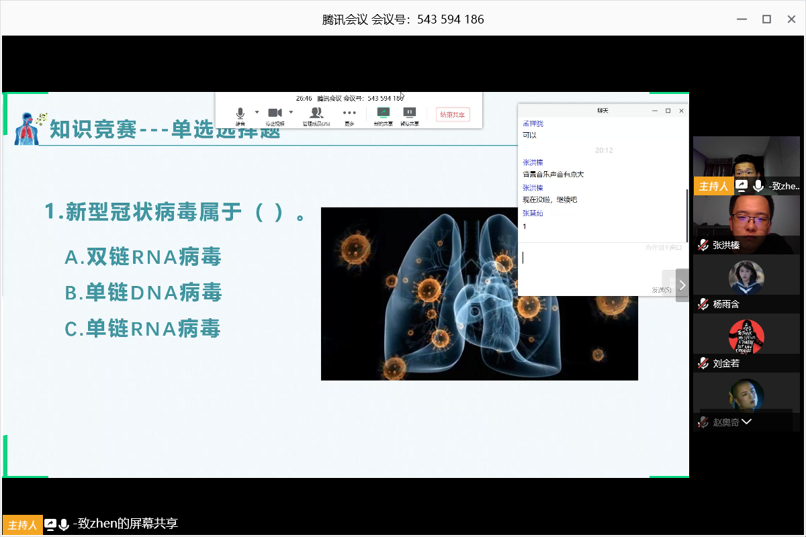Pause sharing with the pause icon

[x=409, y=113]
